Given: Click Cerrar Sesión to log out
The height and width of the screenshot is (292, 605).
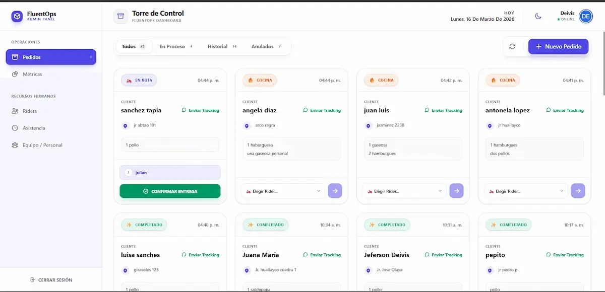Looking at the screenshot, I should 51,280.
